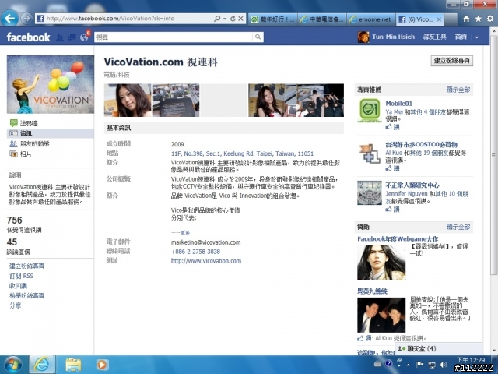
Task: Click the search magnifier in address bar
Action: pyautogui.click(x=217, y=19)
